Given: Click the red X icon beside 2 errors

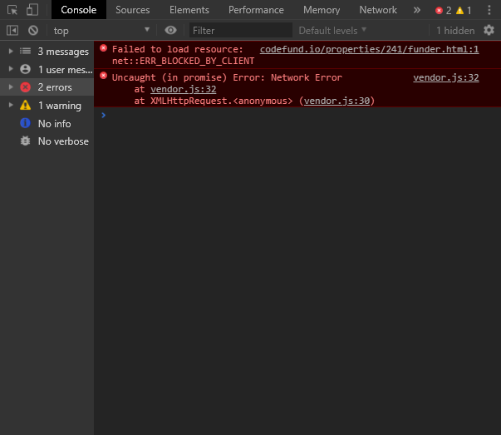Looking at the screenshot, I should (x=25, y=87).
